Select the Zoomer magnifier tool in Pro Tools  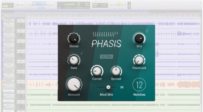[x=30, y=4]
